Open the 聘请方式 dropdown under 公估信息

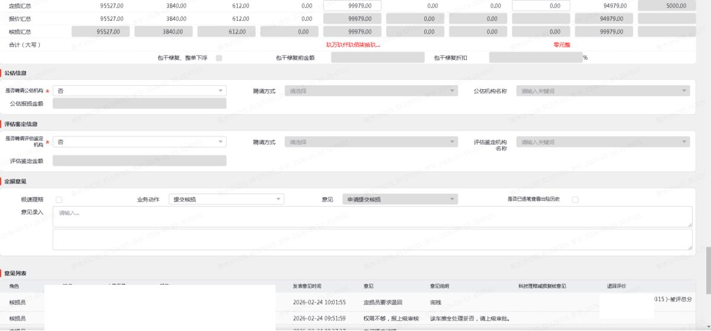tap(371, 91)
